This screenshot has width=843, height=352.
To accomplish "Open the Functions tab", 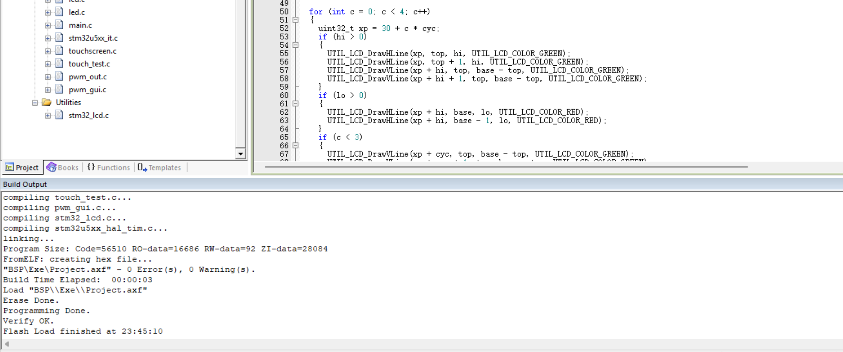I will click(x=109, y=167).
